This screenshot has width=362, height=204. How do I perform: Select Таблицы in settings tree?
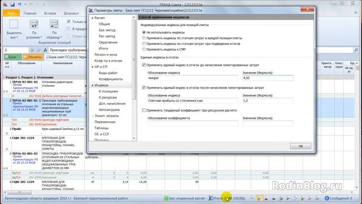(101, 128)
